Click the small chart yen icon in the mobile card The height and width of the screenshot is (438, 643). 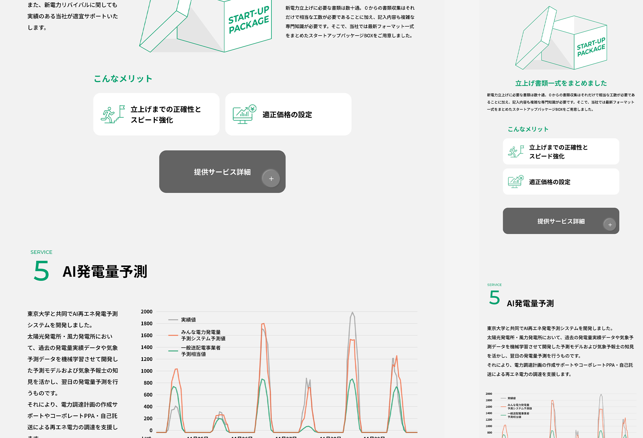[516, 182]
